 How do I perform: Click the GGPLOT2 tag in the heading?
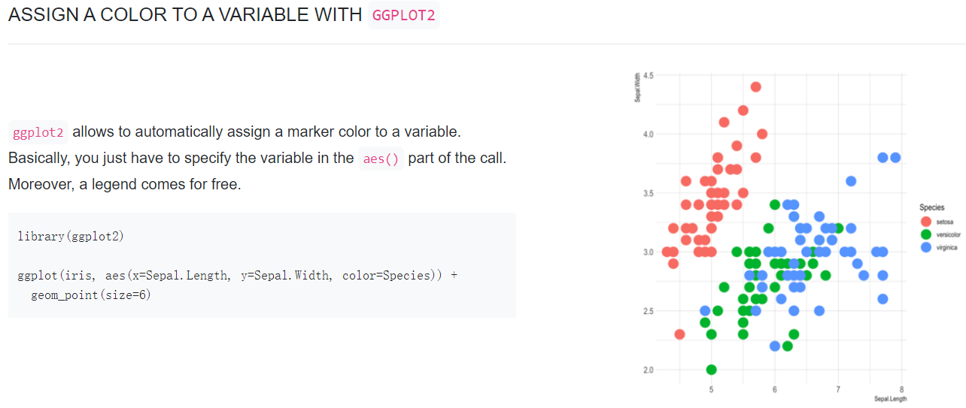pos(404,15)
